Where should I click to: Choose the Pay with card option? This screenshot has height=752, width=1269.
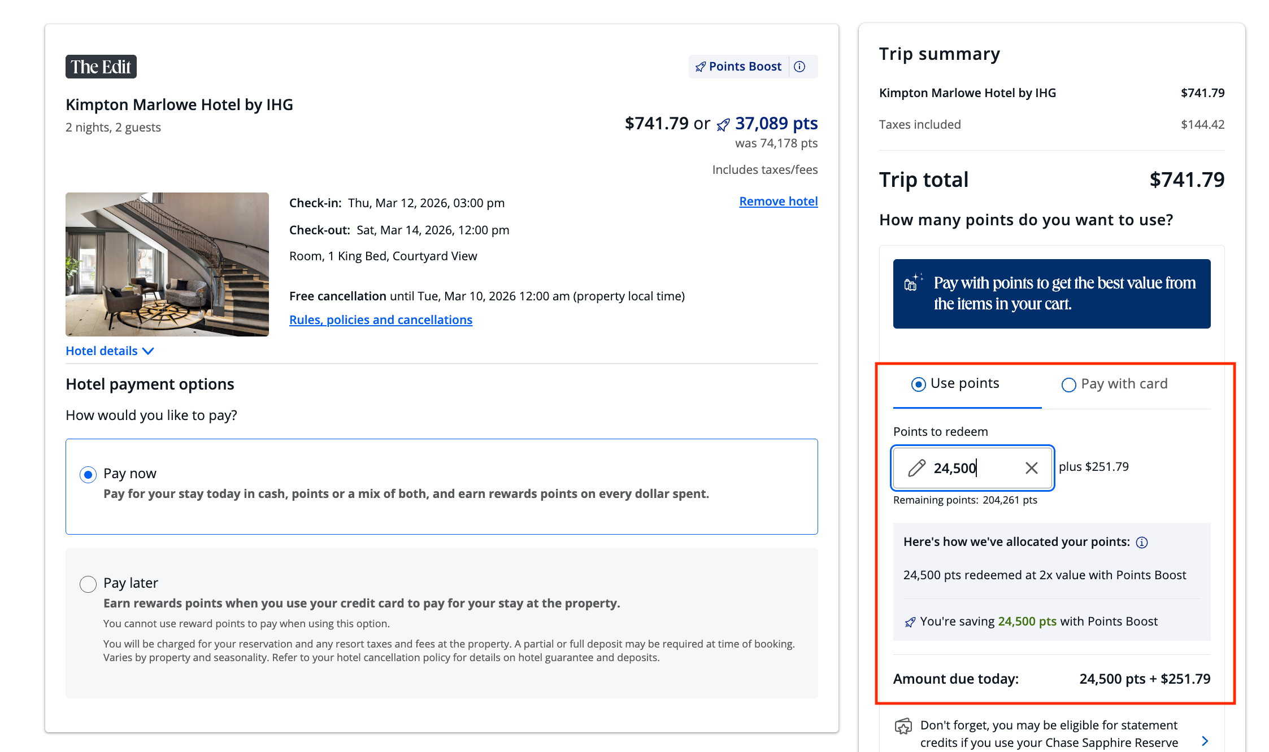1115,384
